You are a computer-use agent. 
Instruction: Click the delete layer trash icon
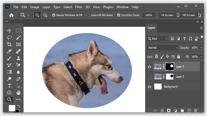tap(196, 111)
